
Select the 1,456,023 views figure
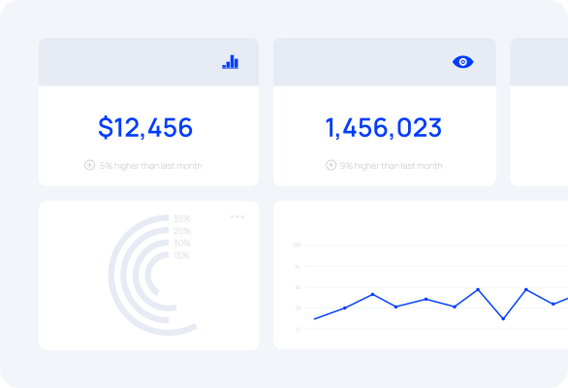[383, 128]
